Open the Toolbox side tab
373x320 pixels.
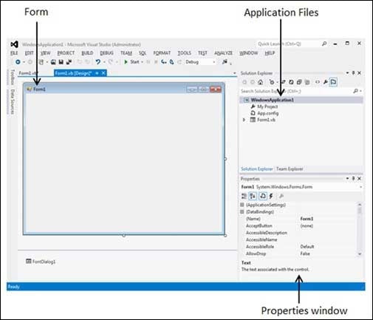click(x=13, y=77)
